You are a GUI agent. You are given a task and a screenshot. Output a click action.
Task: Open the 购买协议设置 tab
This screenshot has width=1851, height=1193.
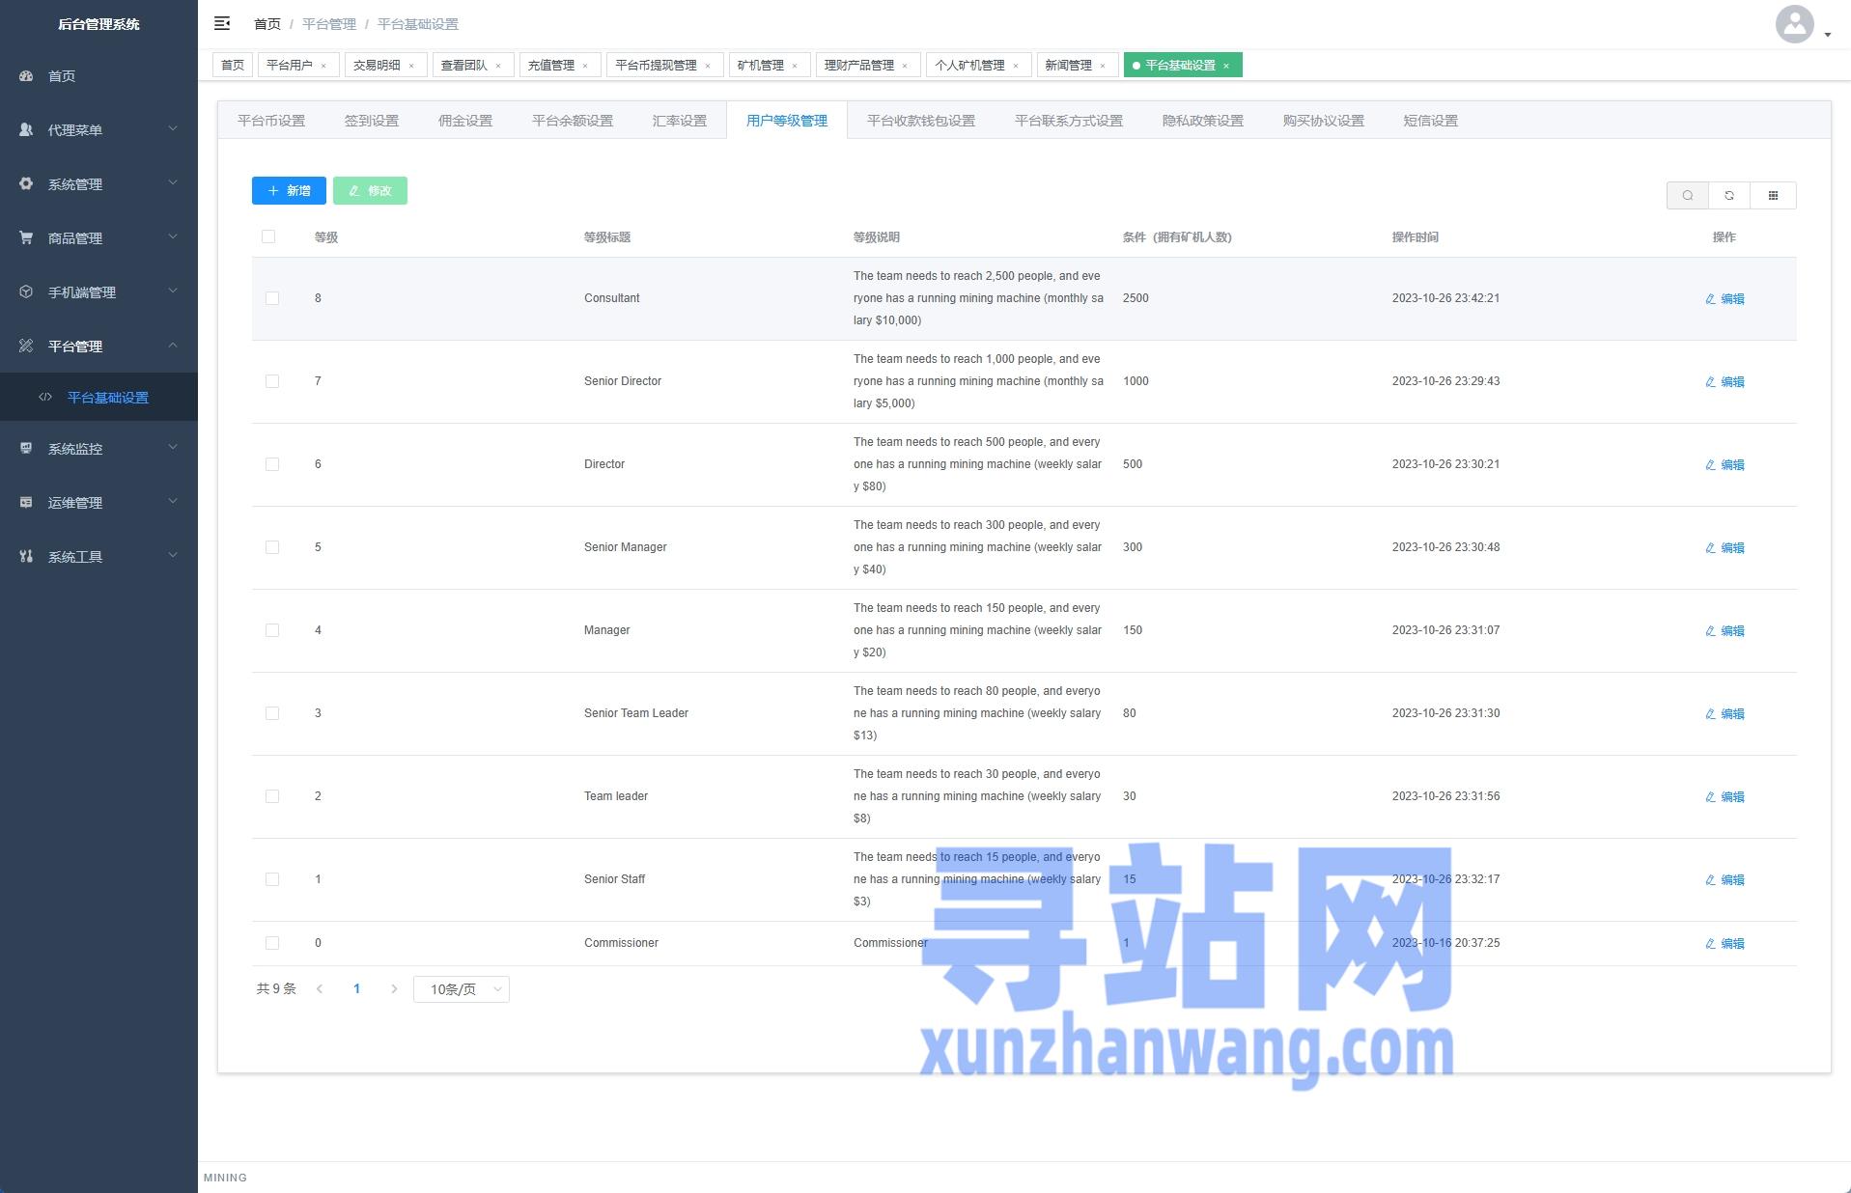click(x=1324, y=121)
